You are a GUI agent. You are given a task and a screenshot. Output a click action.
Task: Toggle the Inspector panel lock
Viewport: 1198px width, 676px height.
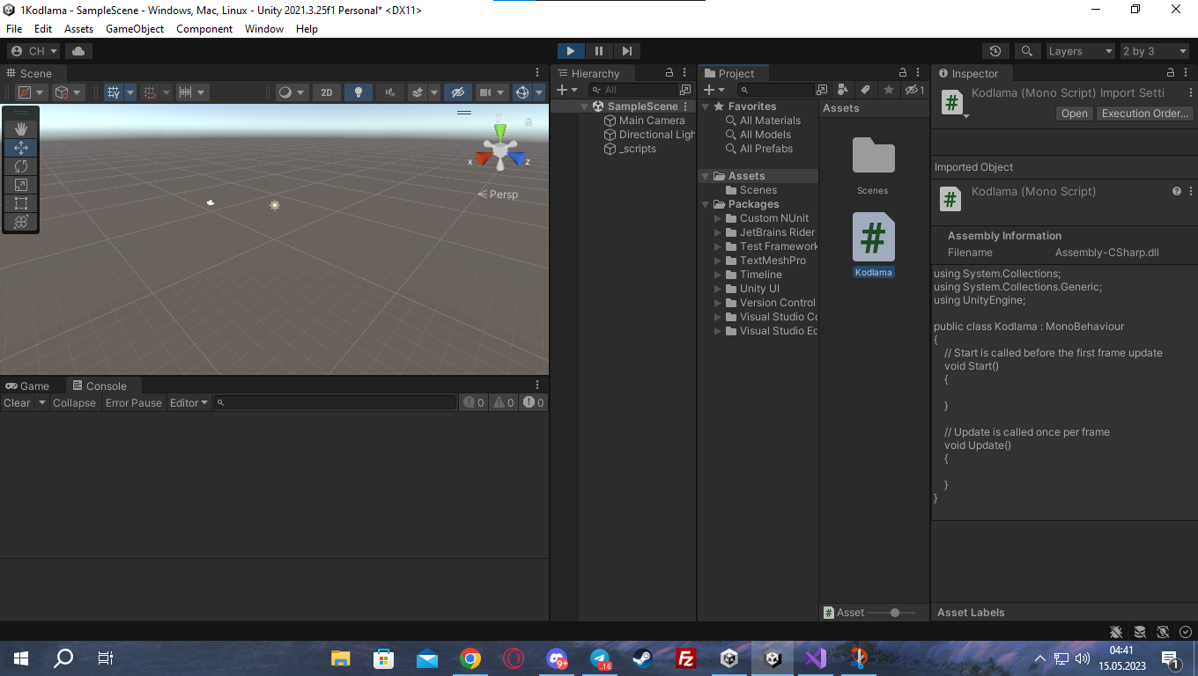click(x=1171, y=73)
